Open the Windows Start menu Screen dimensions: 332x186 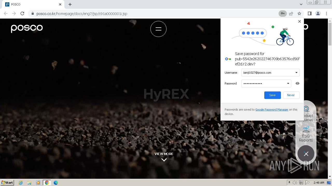(7, 182)
